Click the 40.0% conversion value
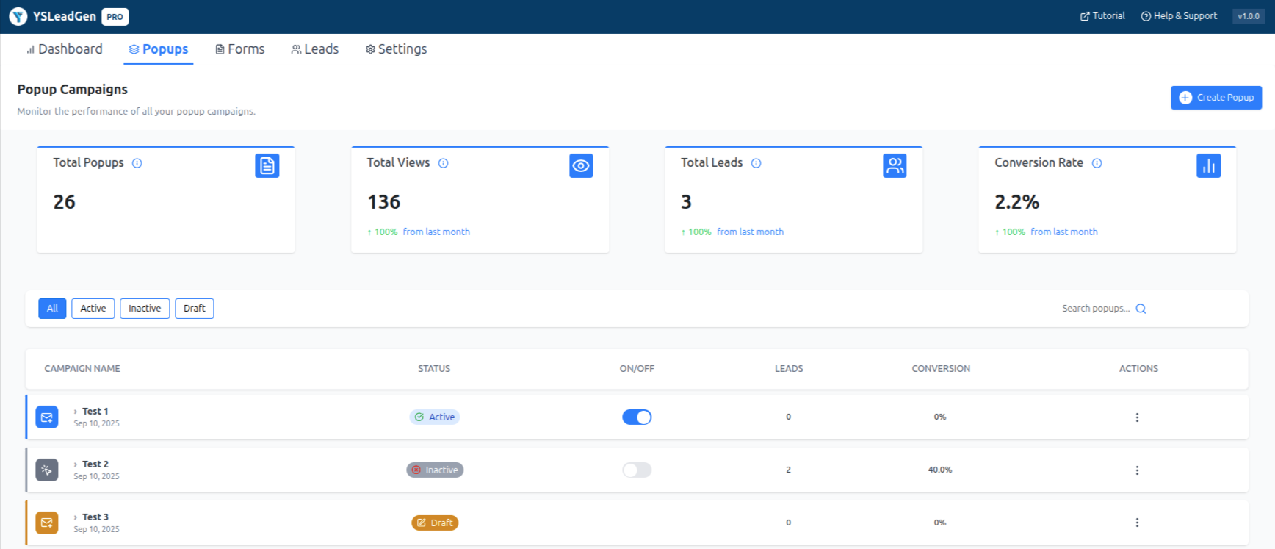The image size is (1275, 549). 940,470
